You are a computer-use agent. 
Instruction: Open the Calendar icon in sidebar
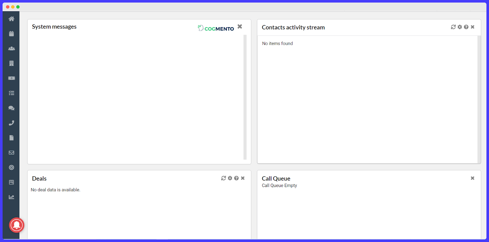(x=11, y=34)
